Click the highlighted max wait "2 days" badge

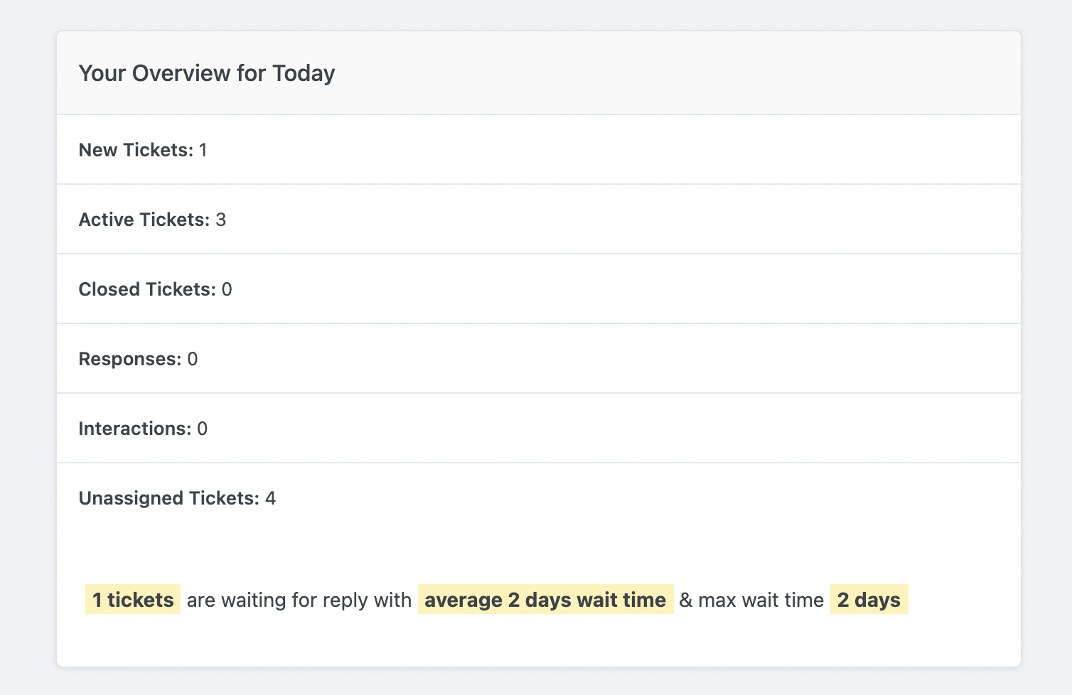coord(869,600)
